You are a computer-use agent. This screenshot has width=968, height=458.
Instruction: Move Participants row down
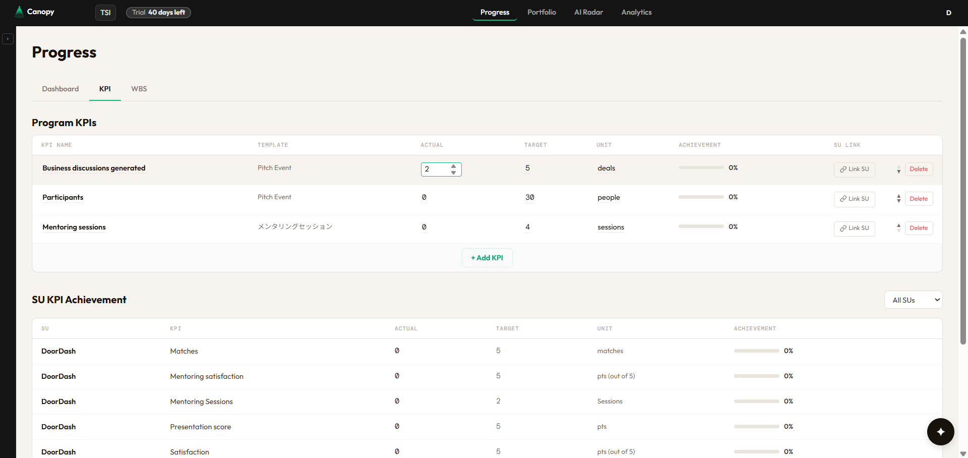point(898,201)
